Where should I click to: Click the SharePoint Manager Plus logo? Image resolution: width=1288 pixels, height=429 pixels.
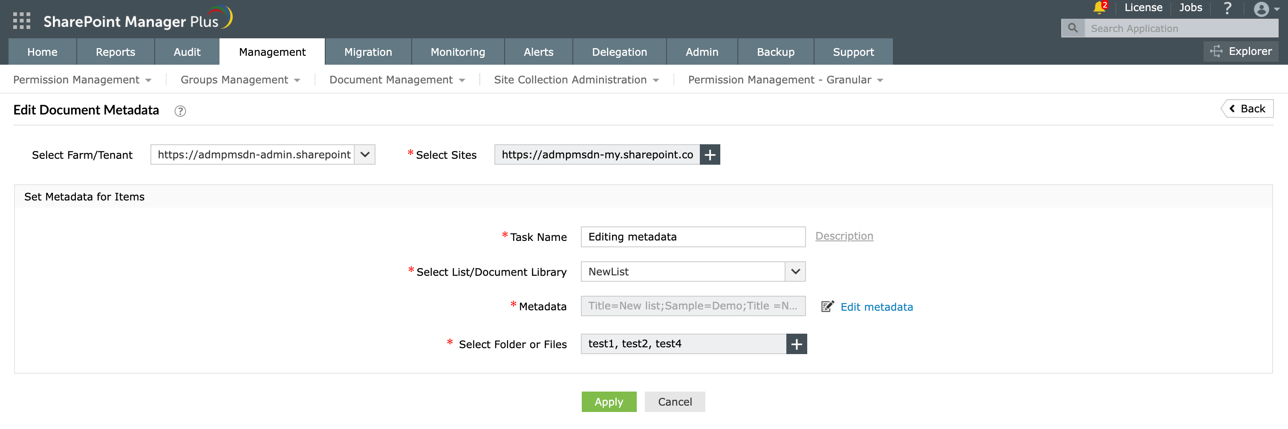click(x=138, y=19)
